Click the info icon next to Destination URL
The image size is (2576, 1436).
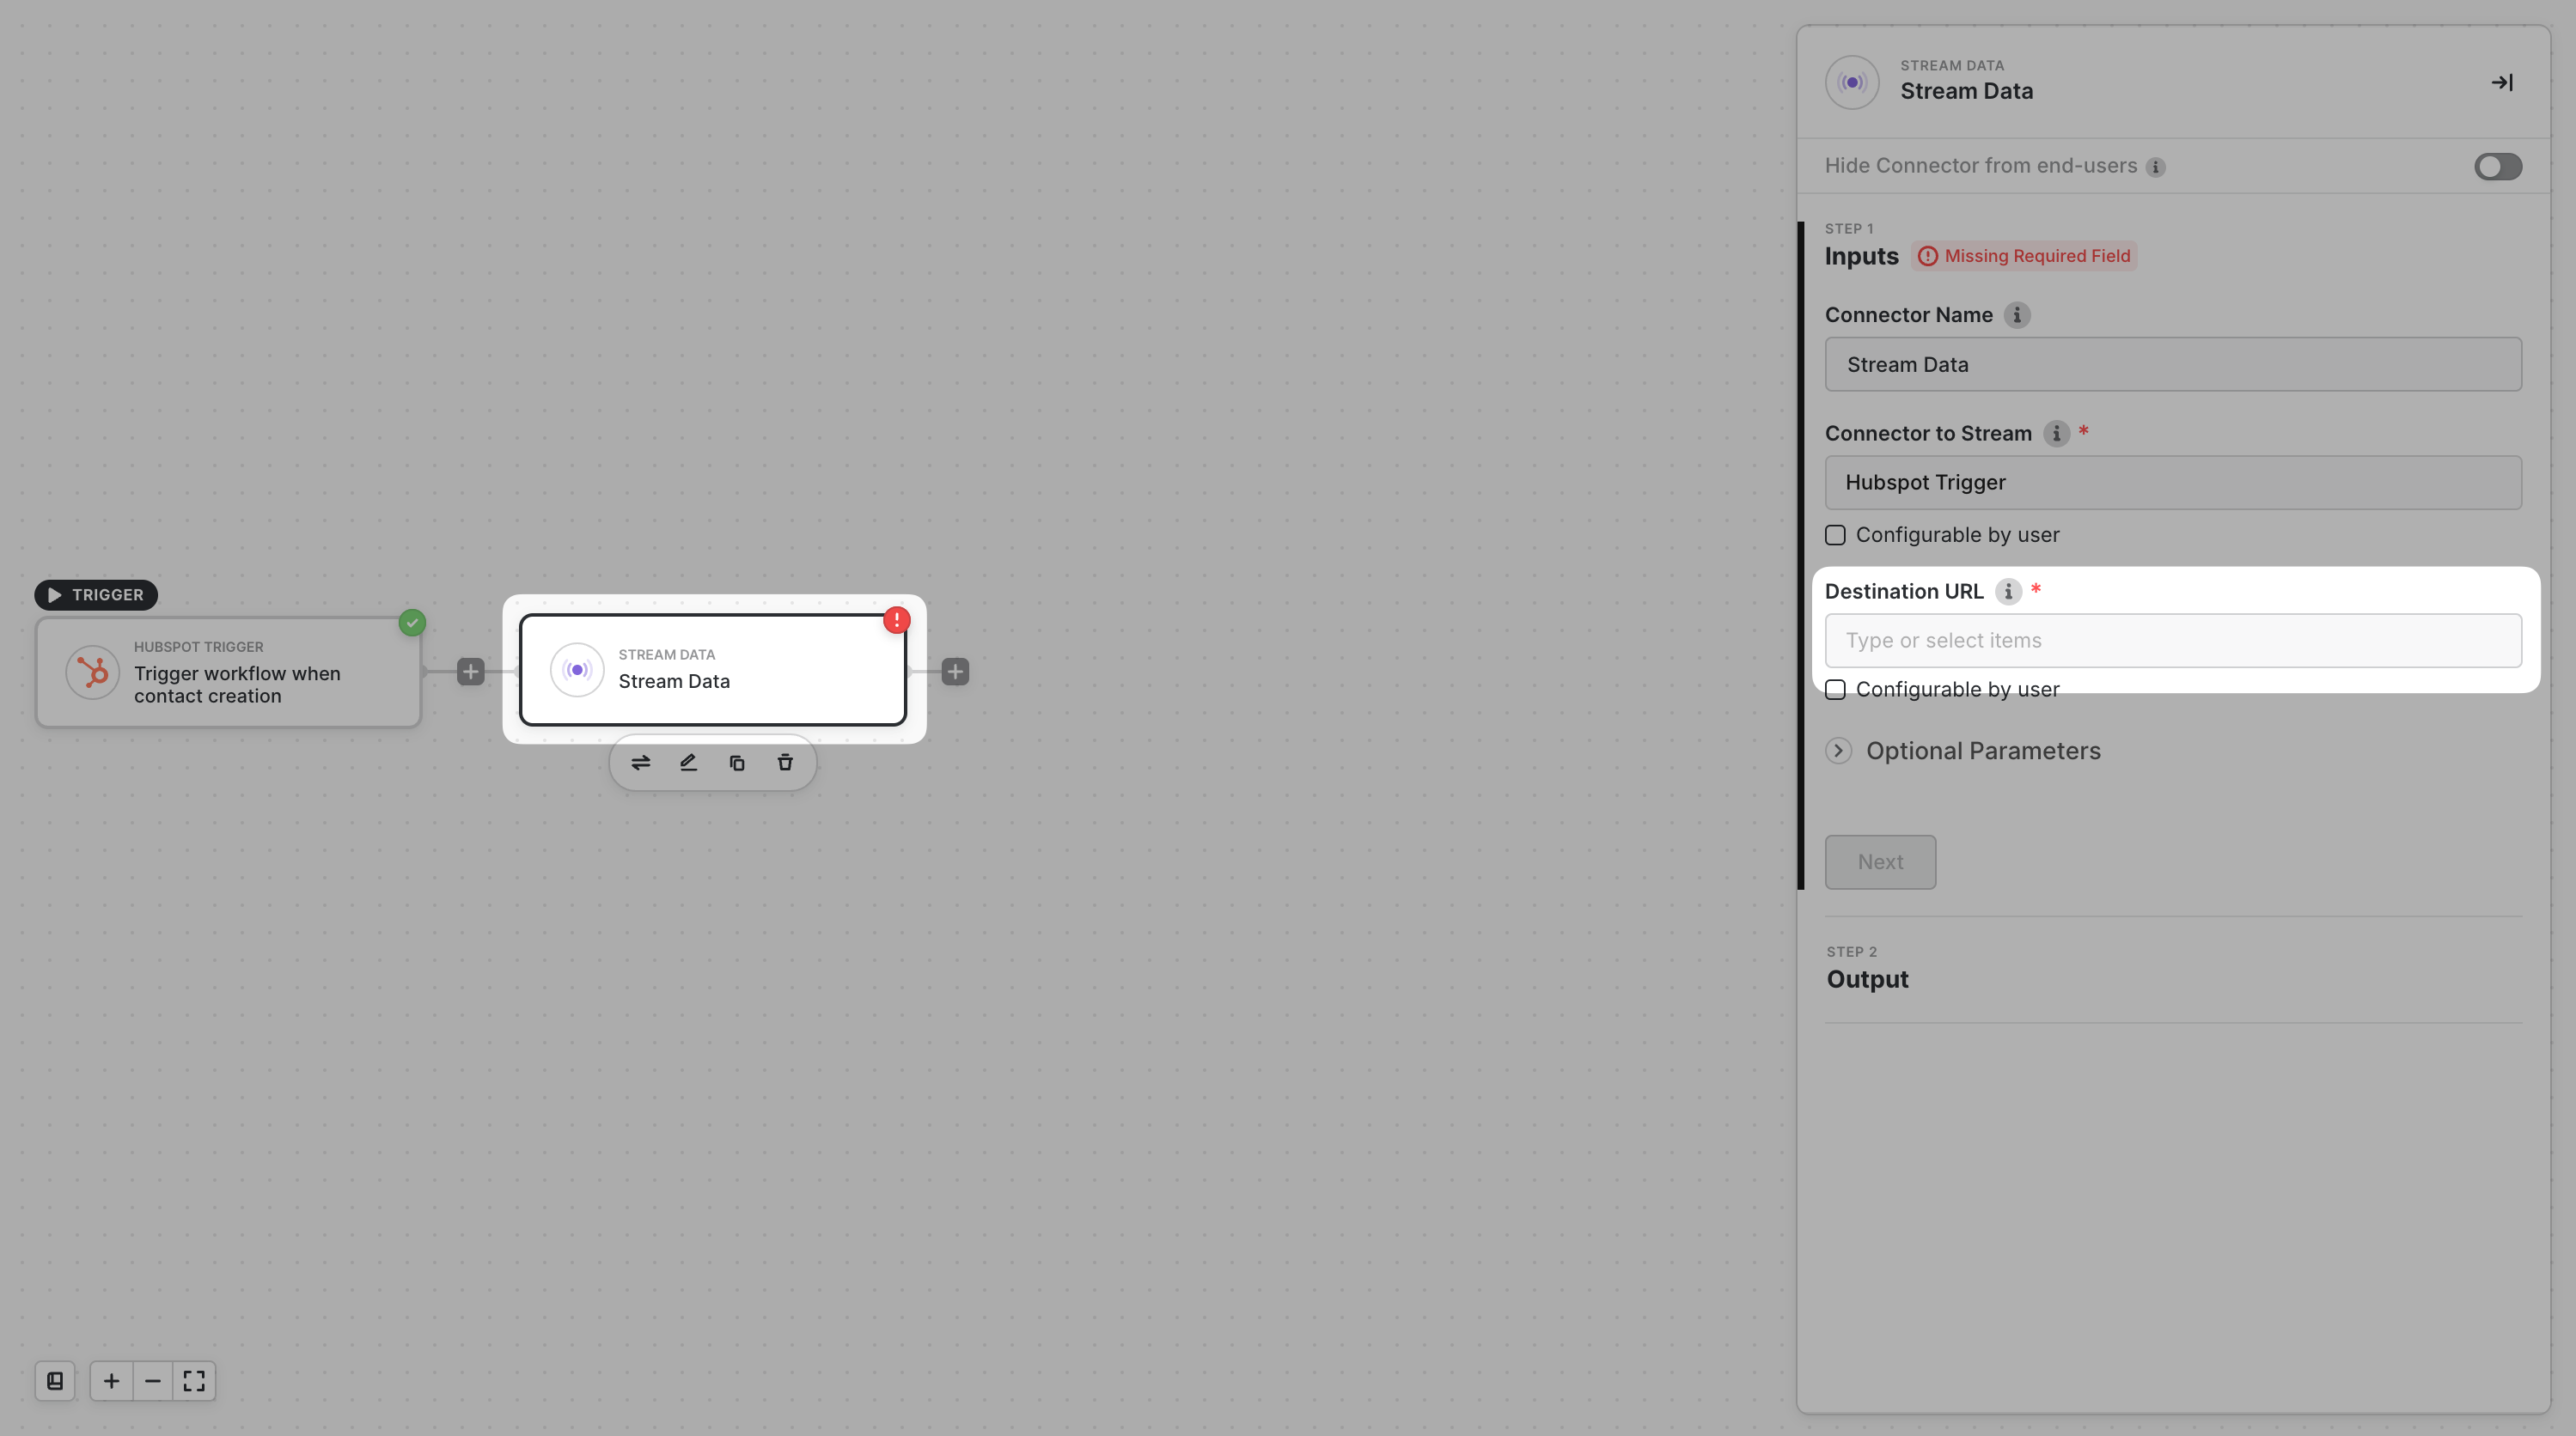point(2008,592)
